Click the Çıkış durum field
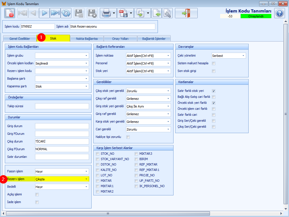Viewport: 289px width, 217px height. point(62,141)
